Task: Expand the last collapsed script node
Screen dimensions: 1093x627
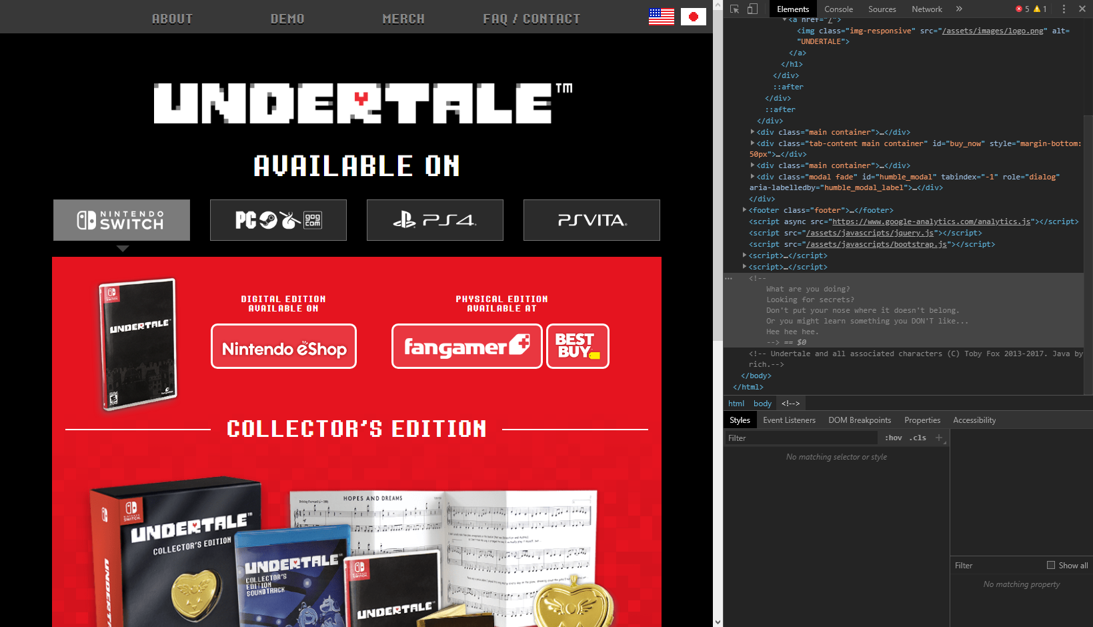Action: point(744,267)
